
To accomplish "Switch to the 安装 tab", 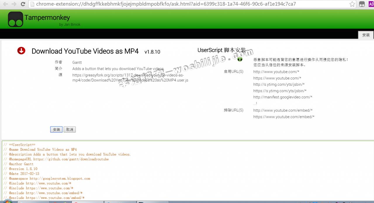I will (366, 35).
